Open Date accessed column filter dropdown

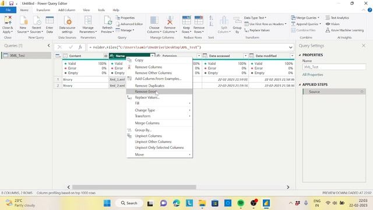(x=245, y=56)
